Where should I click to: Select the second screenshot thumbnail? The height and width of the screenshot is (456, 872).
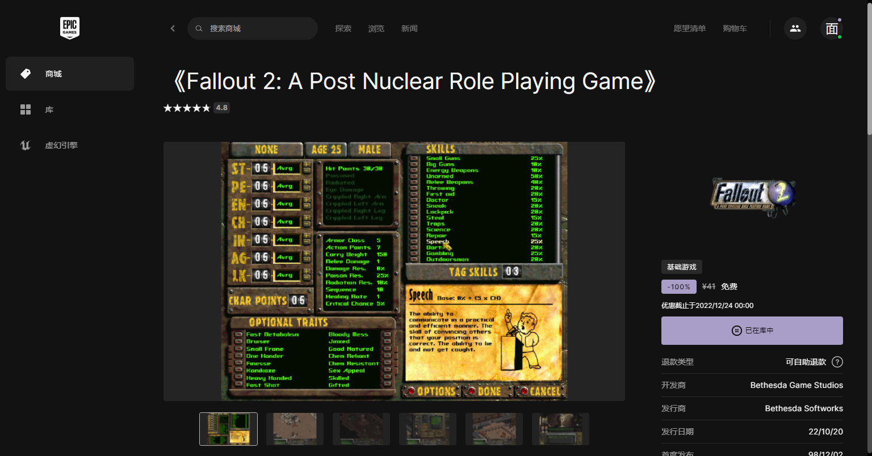[x=295, y=429]
